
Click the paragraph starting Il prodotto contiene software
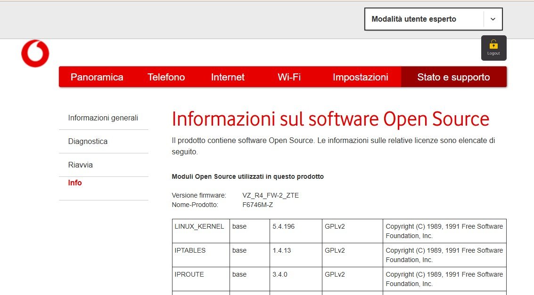point(333,146)
